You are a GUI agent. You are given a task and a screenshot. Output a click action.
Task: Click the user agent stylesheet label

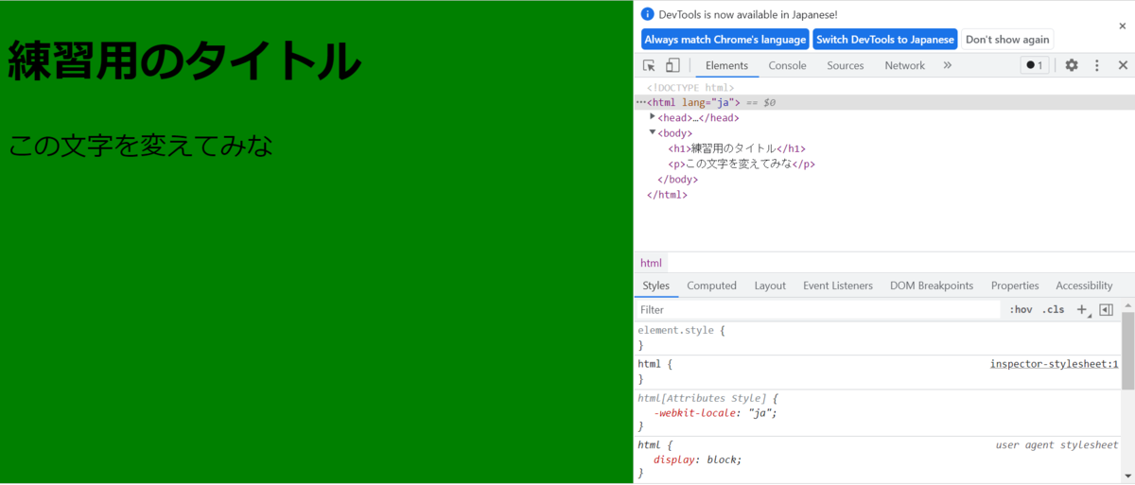pyautogui.click(x=1056, y=444)
